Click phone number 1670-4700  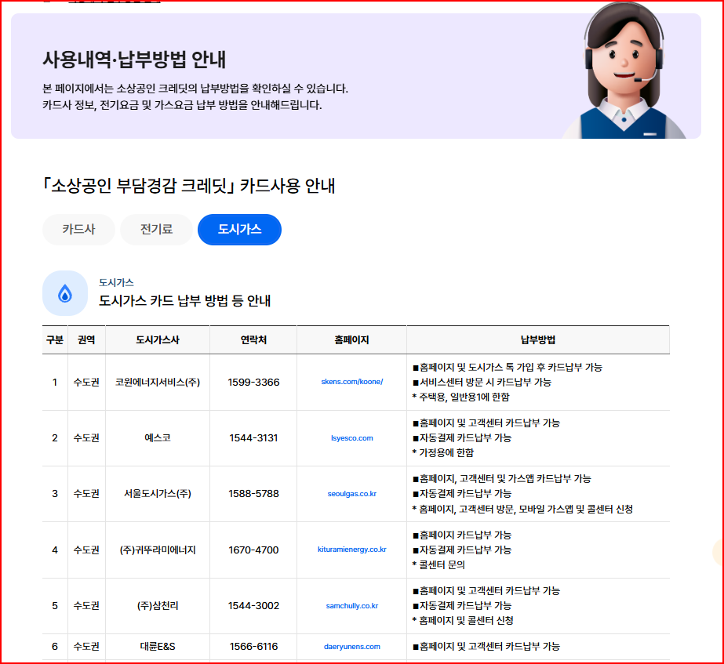click(x=253, y=550)
